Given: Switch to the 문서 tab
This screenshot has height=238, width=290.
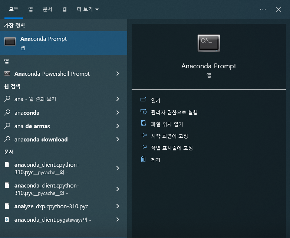Looking at the screenshot, I should pos(47,9).
